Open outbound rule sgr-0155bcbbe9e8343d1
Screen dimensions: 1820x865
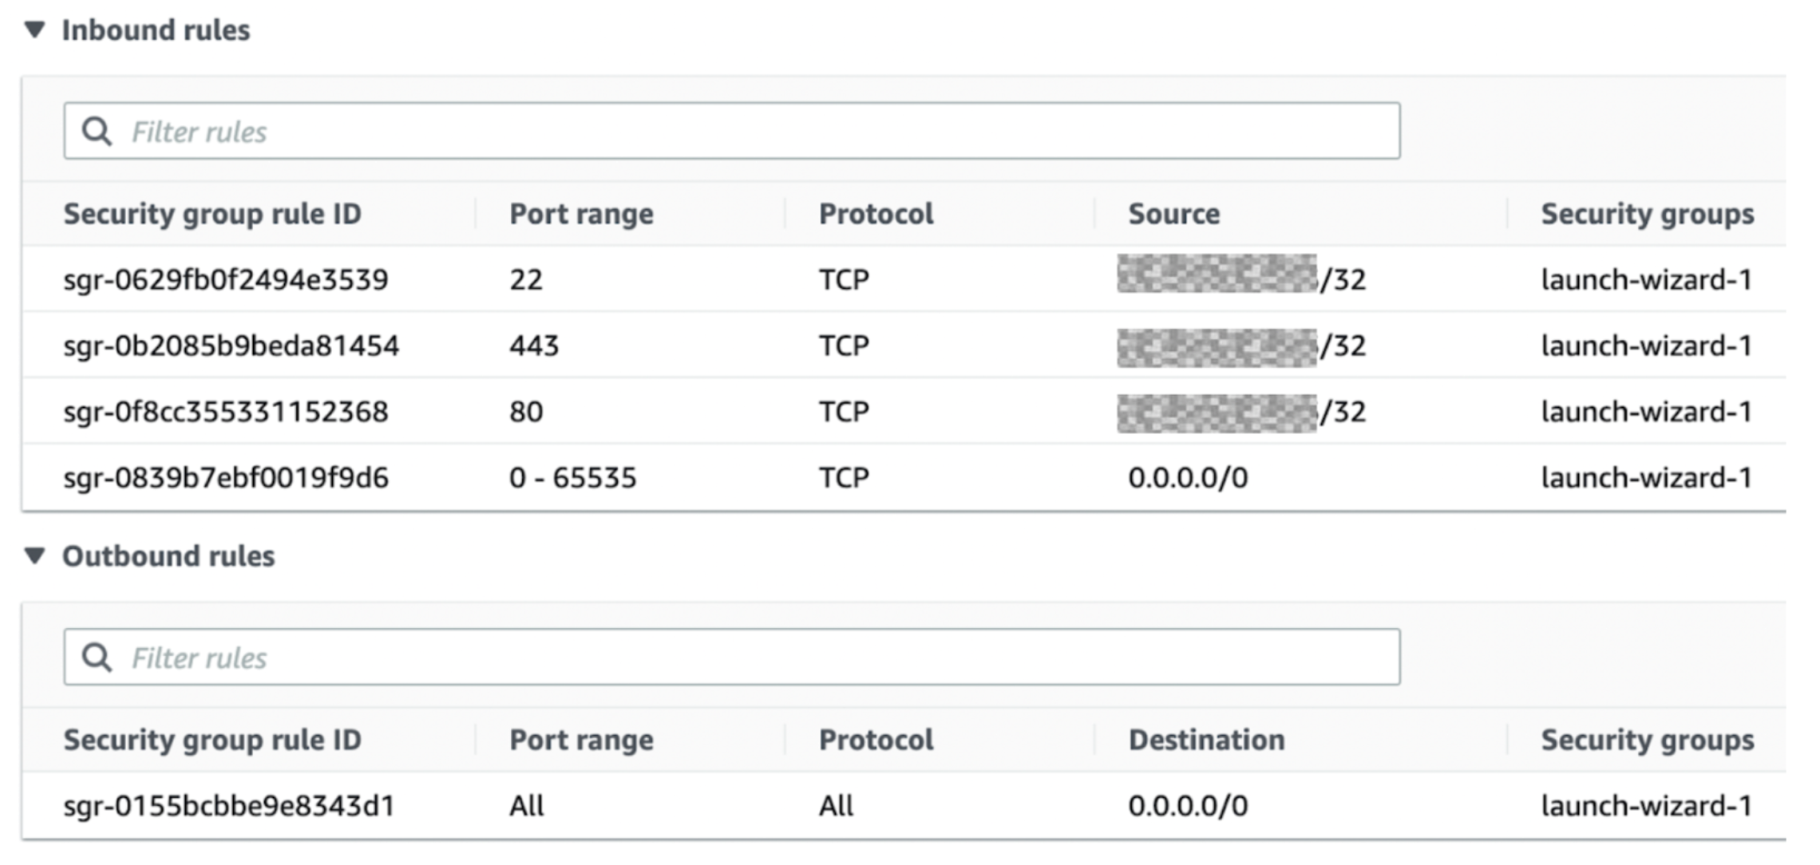point(229,805)
